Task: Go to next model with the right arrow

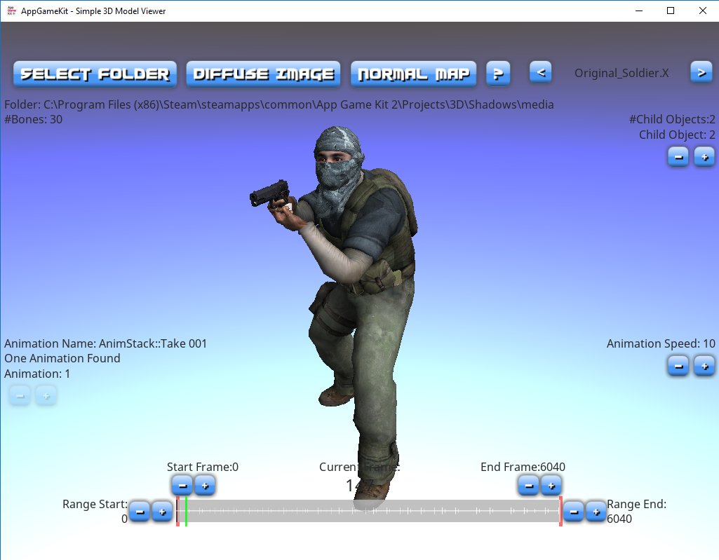Action: tap(701, 72)
